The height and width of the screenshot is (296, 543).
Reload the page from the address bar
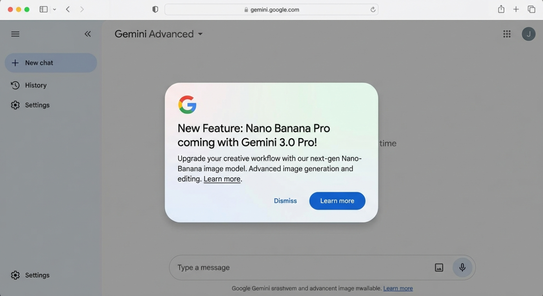pyautogui.click(x=373, y=9)
